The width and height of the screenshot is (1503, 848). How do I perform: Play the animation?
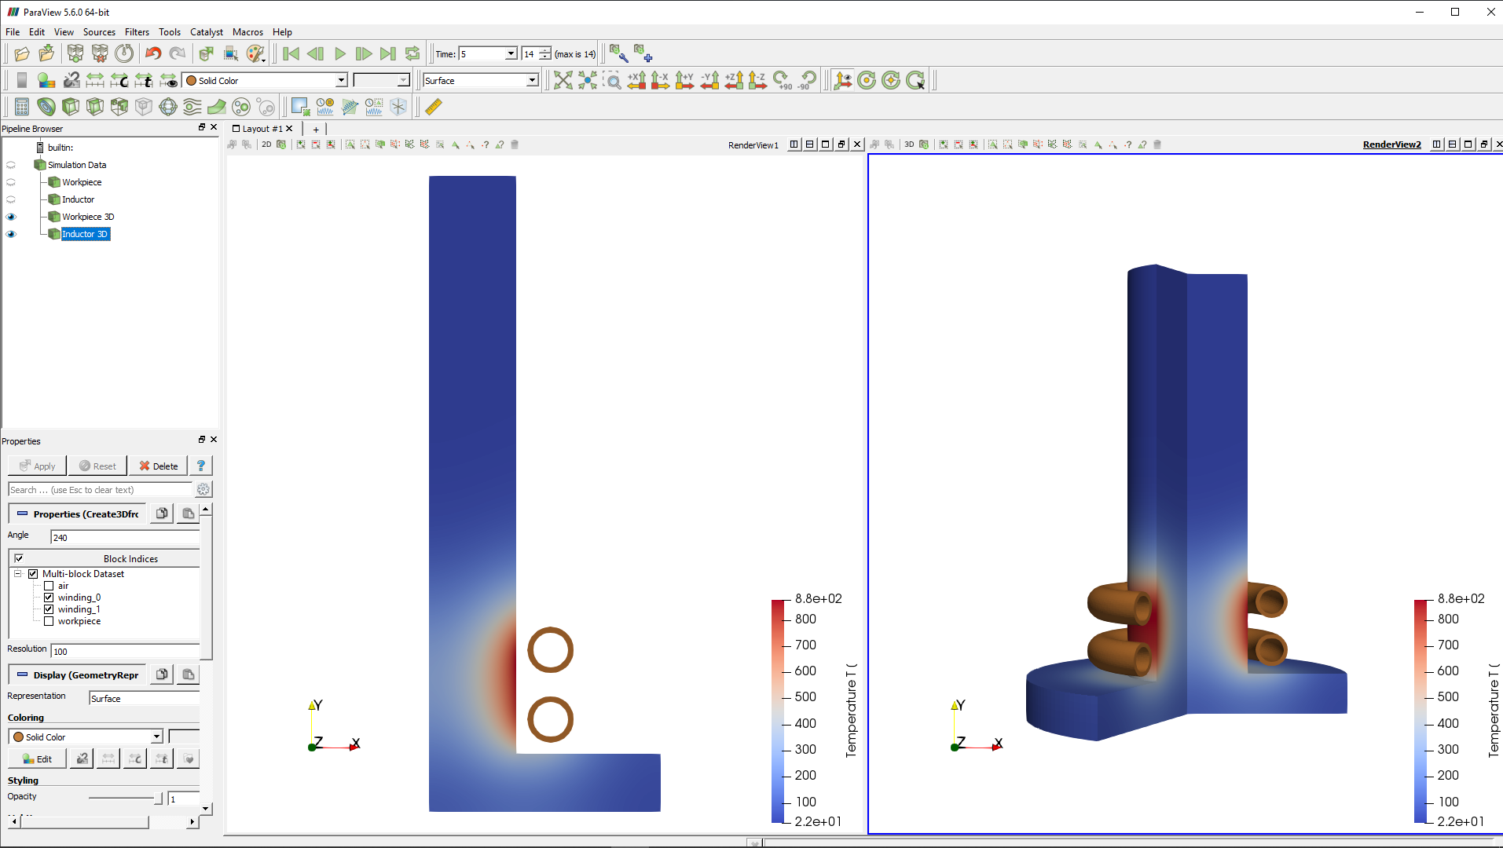tap(339, 53)
